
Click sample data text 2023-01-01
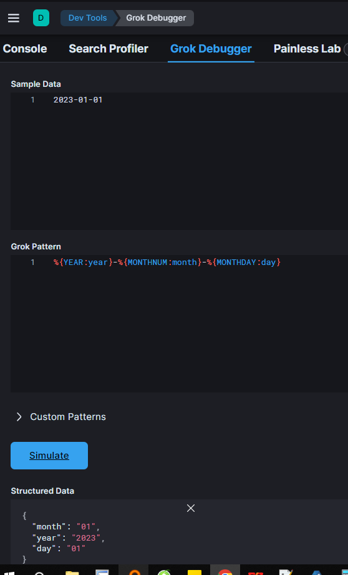coord(78,100)
